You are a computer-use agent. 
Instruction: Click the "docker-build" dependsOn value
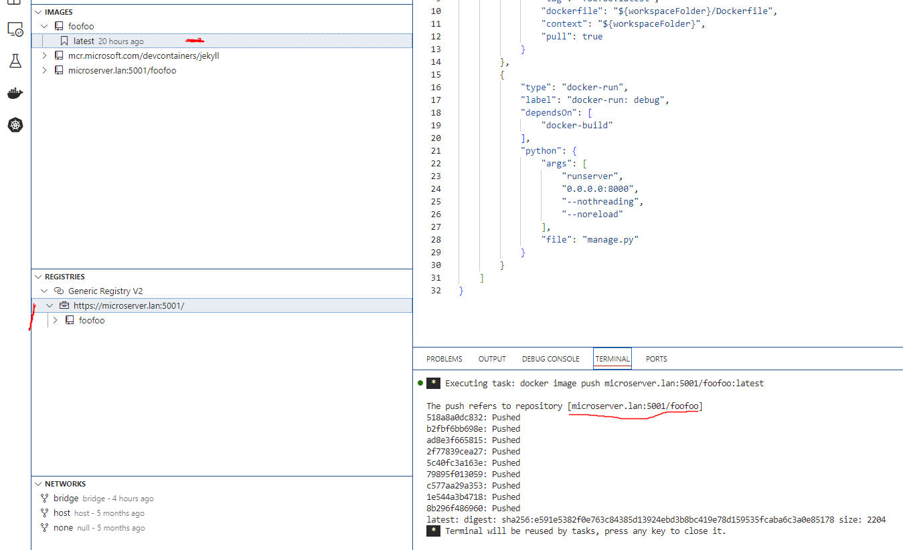pos(578,126)
